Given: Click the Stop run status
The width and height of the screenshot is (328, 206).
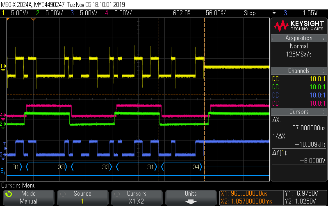Looking at the screenshot, I should [250, 13].
